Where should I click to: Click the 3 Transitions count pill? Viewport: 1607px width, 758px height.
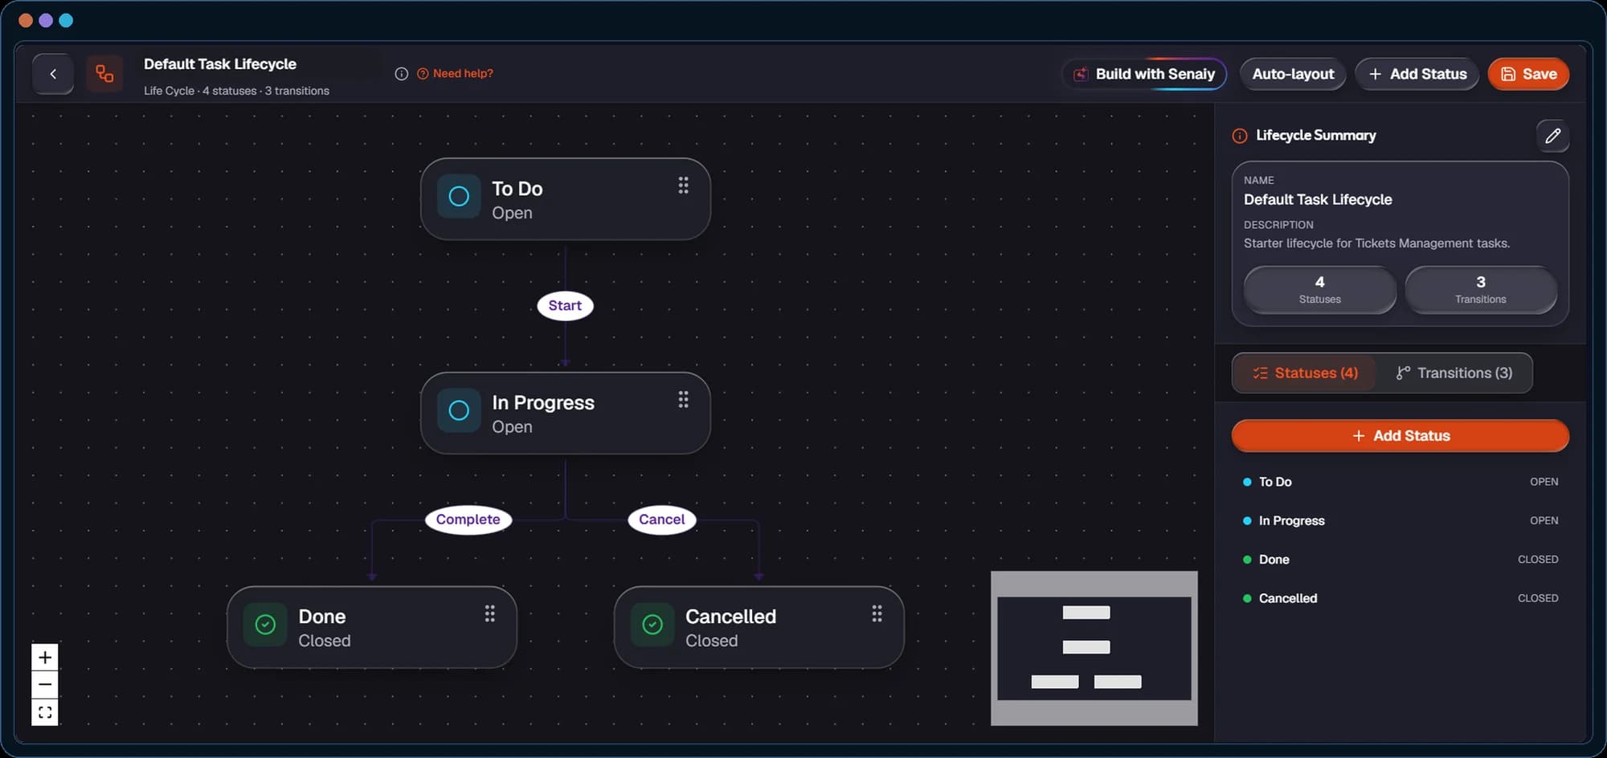[x=1480, y=290]
